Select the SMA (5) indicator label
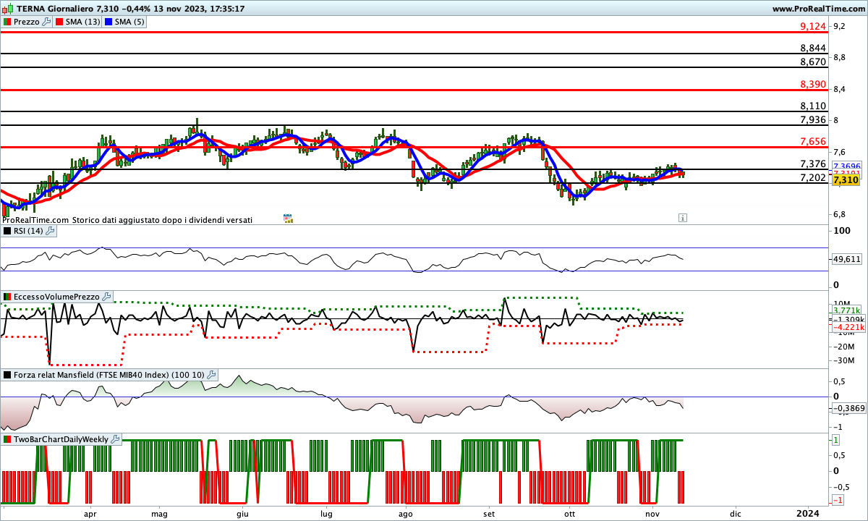This screenshot has width=868, height=521. 129,22
